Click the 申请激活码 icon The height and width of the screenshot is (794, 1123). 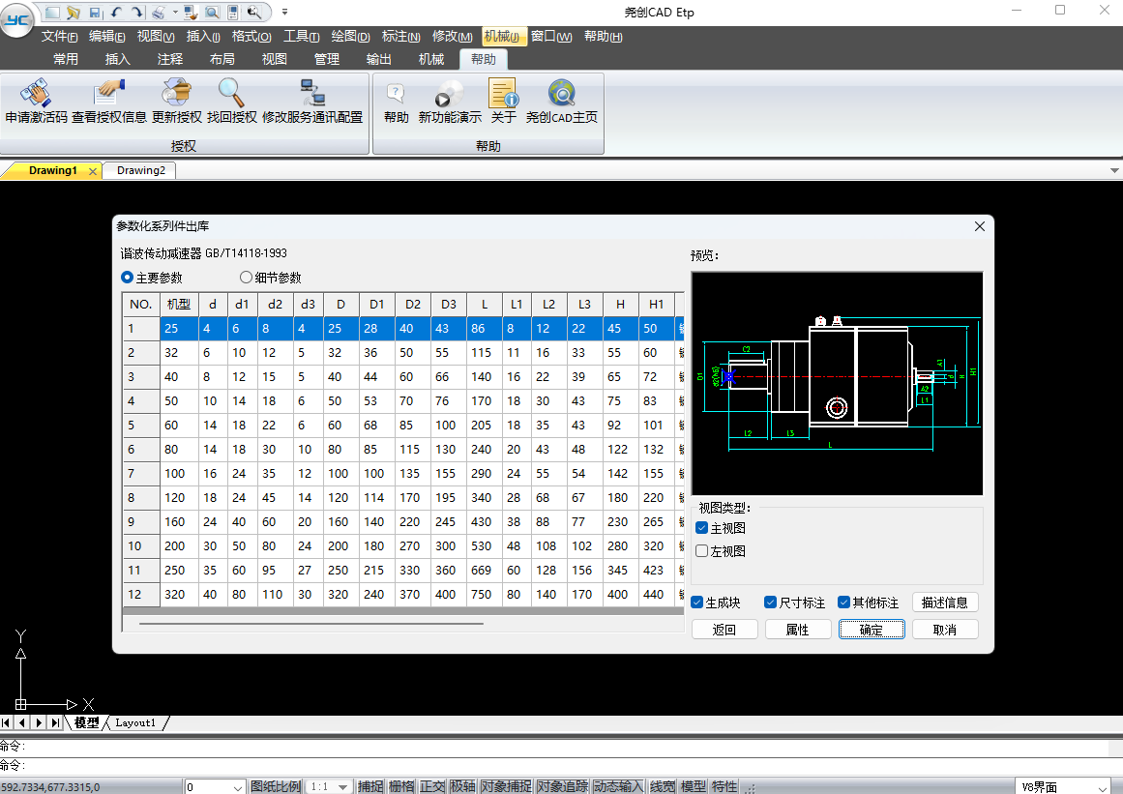(x=36, y=93)
